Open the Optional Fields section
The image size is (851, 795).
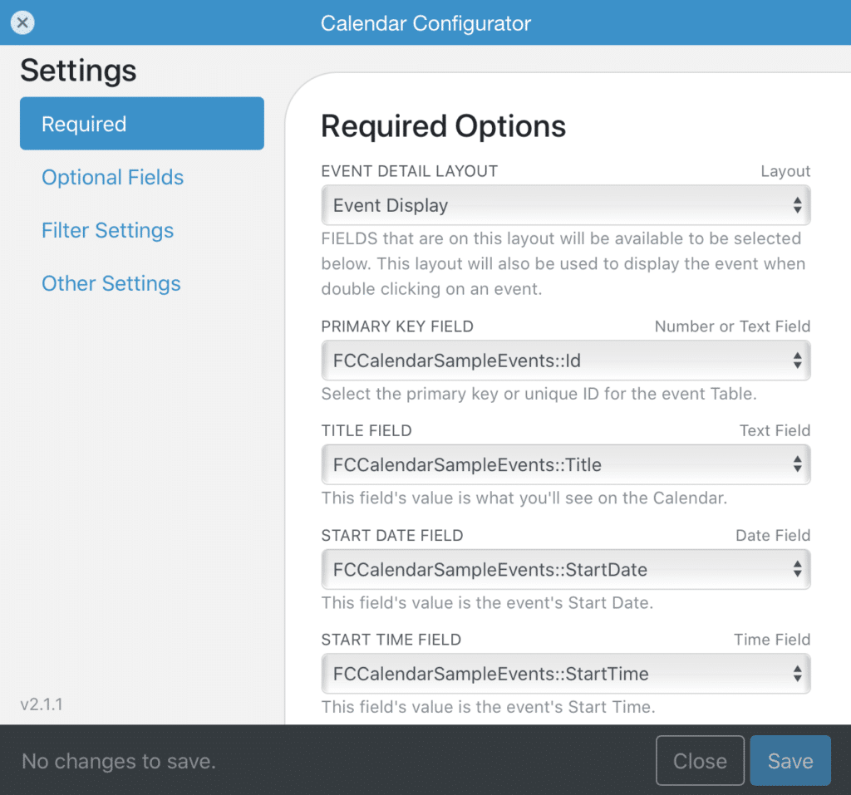tap(113, 178)
